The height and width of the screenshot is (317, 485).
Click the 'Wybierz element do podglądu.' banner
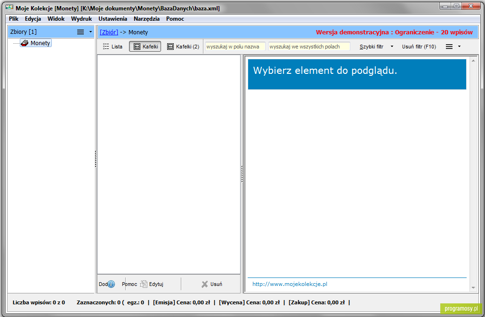coord(357,74)
